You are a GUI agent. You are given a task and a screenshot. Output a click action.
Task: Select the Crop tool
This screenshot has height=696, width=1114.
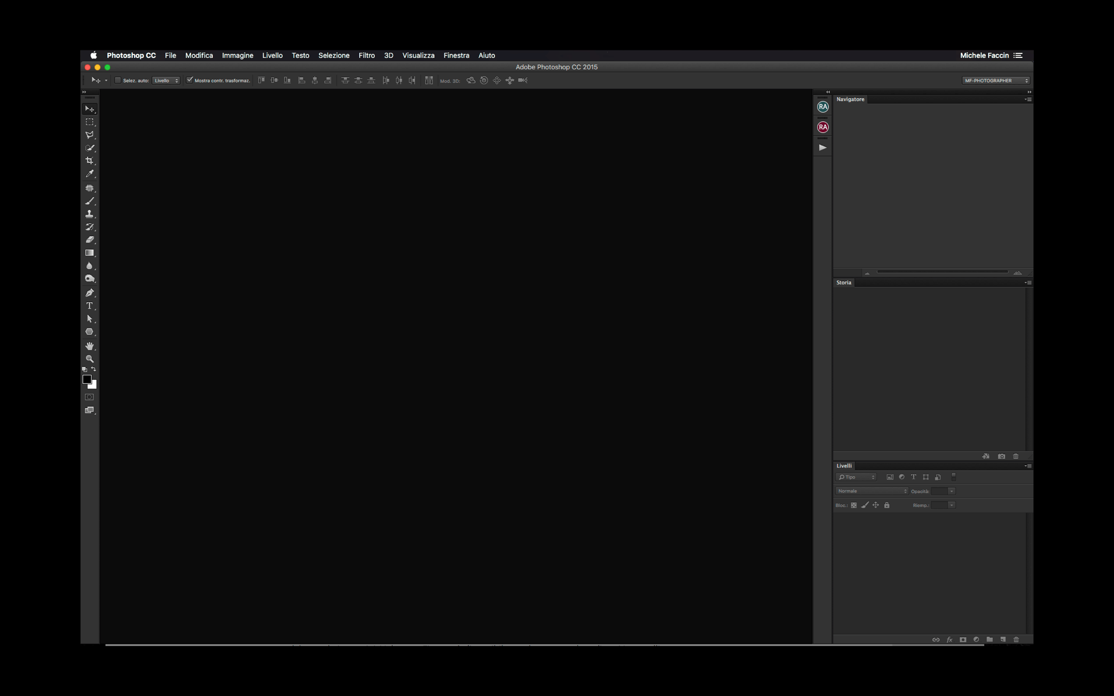[x=89, y=161]
